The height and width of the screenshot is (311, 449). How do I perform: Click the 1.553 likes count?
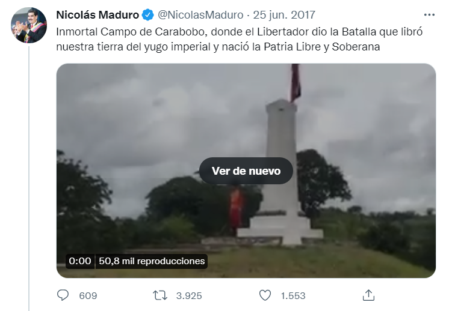tap(293, 295)
